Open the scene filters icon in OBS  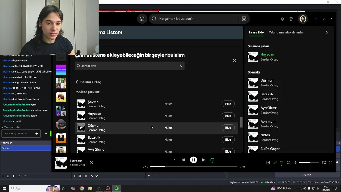[x=14, y=176]
